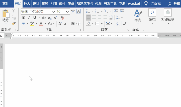Screen dimensions: 181x107
Task: Select justify alignment option
Action: point(105,18)
